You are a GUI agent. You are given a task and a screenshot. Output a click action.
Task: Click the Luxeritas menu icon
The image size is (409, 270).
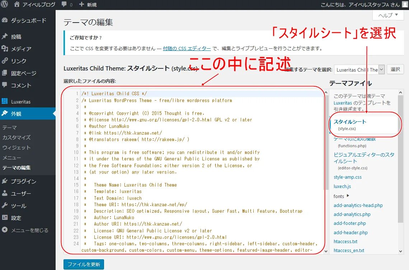tap(5, 101)
